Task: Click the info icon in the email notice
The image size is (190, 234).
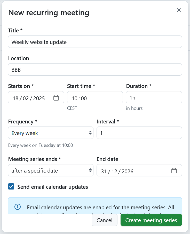Action: click(x=17, y=207)
